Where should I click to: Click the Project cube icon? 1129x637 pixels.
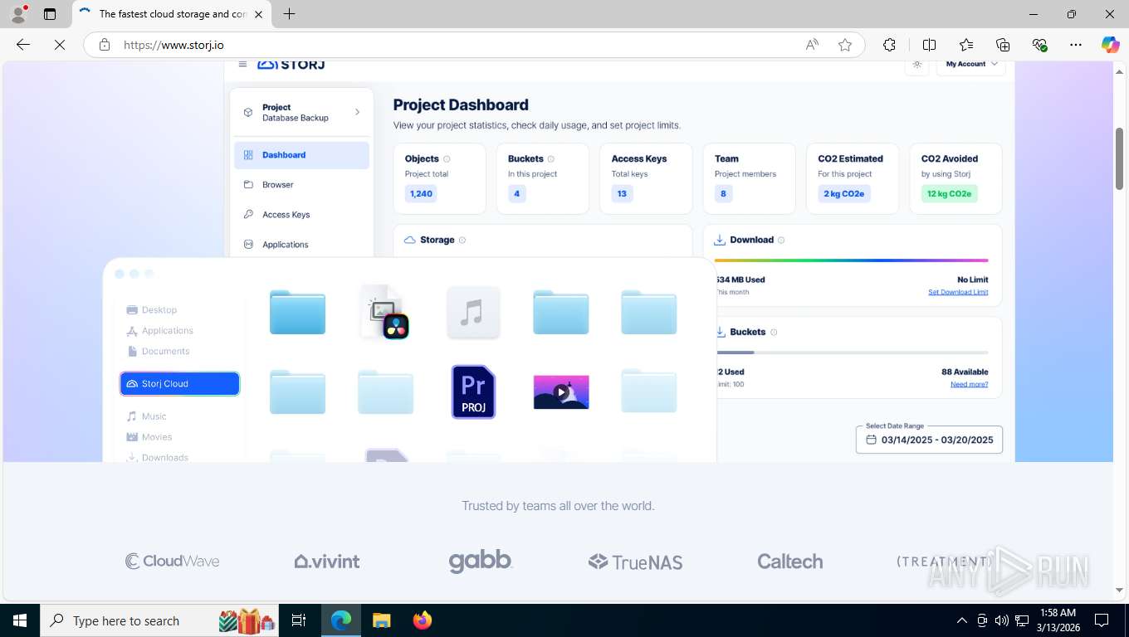[x=248, y=113]
